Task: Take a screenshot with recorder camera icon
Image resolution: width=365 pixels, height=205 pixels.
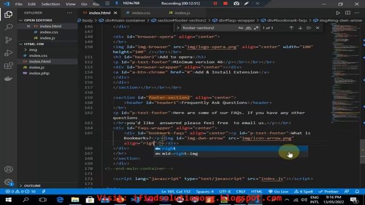Action: (236, 3)
